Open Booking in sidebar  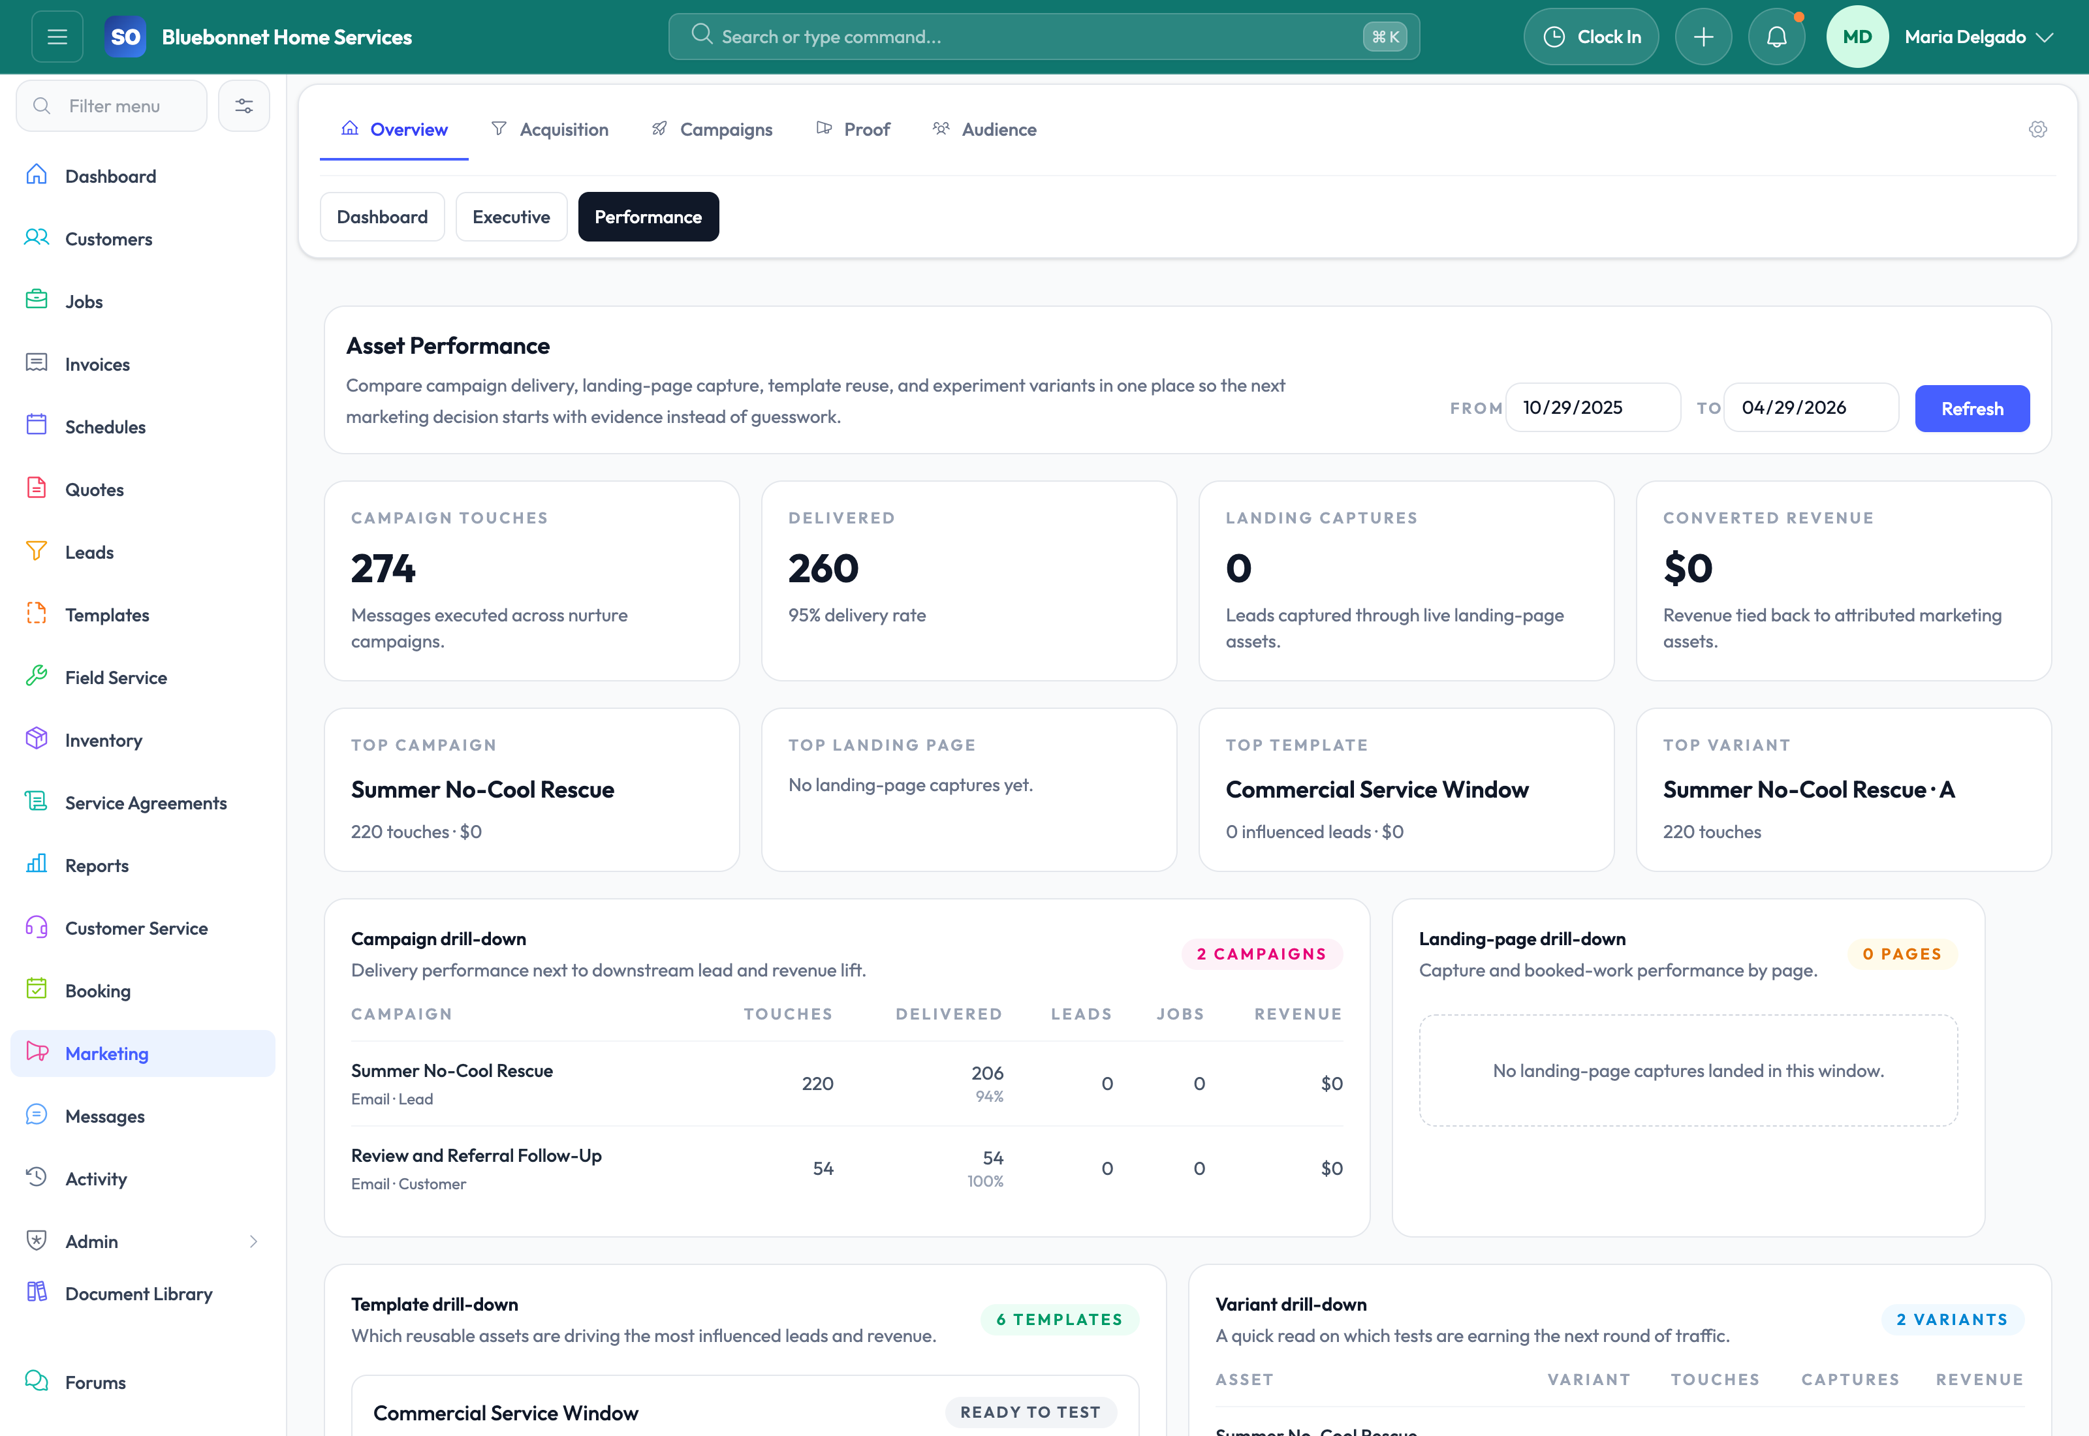pos(142,991)
